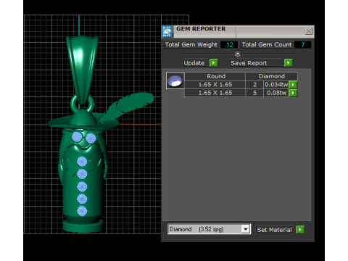Image resolution: width=348 pixels, height=261 pixels.
Task: Click the Save Report button
Action: coord(256,63)
